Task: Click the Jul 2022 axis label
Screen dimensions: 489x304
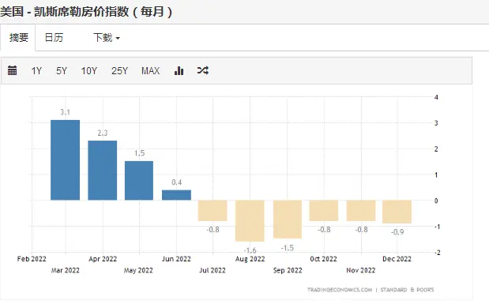Action: click(x=213, y=270)
